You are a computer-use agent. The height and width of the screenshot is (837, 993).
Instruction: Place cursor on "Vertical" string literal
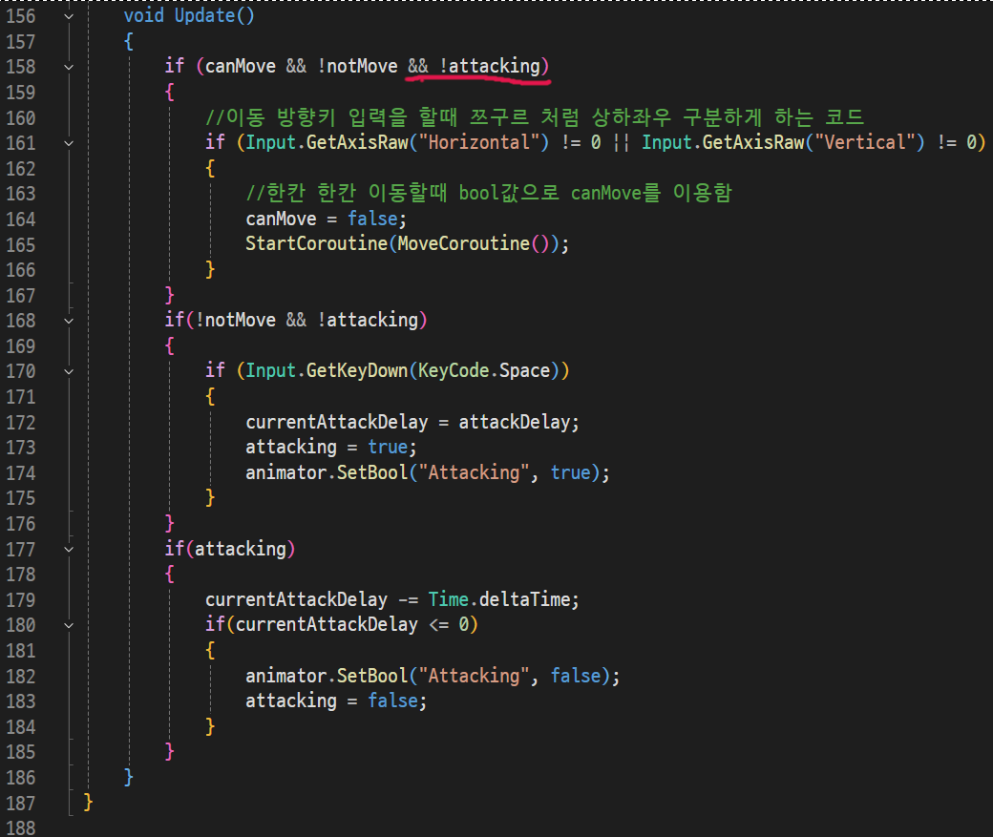865,142
